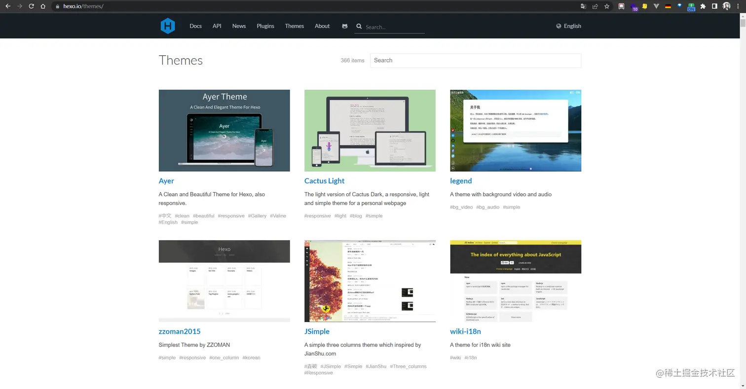Click the #bg_audio tag
Viewport: 746px width, 389px height.
tap(487, 207)
